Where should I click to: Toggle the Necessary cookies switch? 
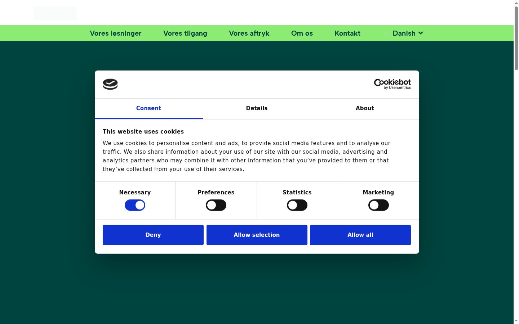click(135, 205)
